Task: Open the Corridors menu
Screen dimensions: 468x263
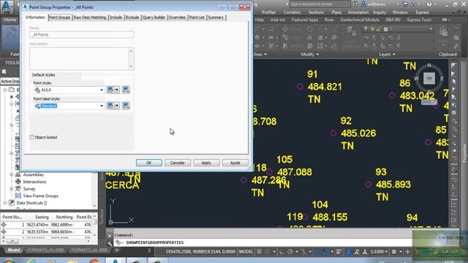Action: click(292, 12)
